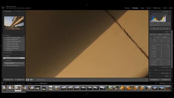
Task: Adjust the Exposure slider handle
Action: pyautogui.click(x=161, y=47)
